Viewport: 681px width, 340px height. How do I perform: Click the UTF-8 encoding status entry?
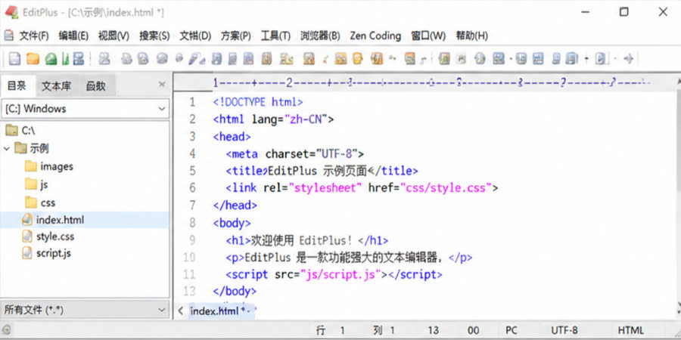pos(564,330)
